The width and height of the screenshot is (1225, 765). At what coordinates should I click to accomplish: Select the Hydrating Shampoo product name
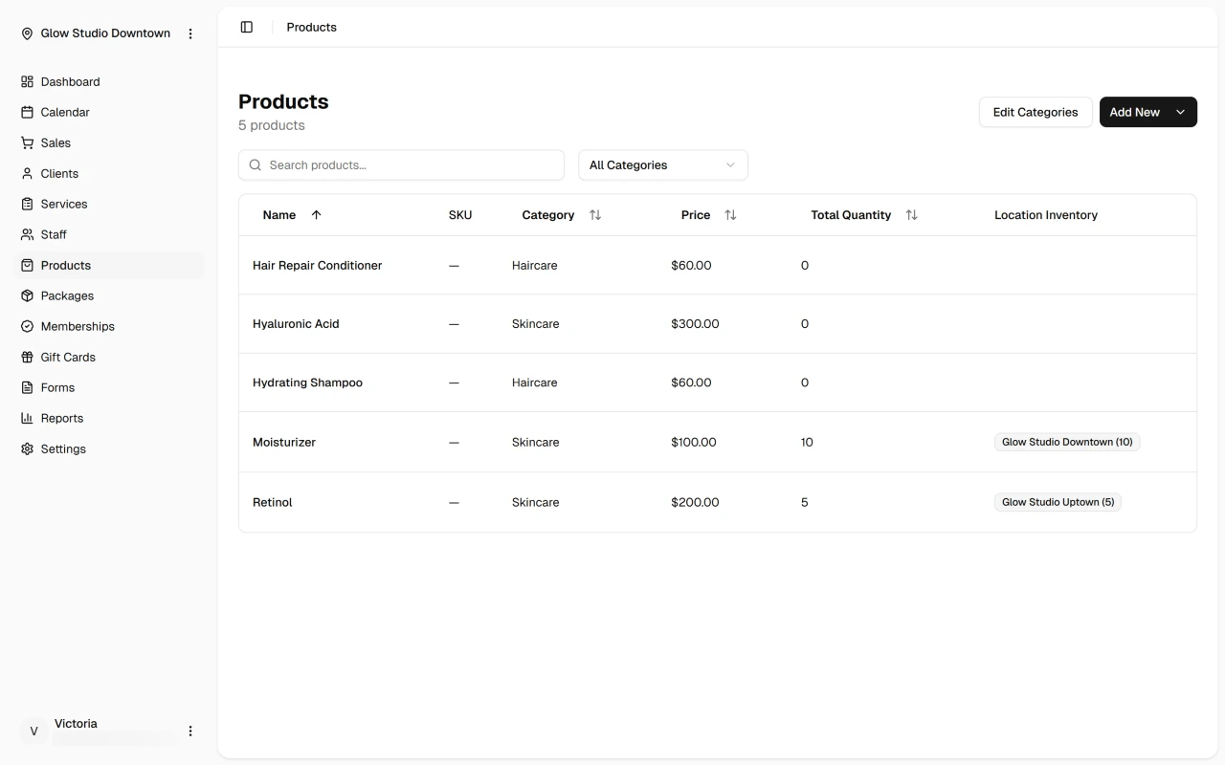(307, 382)
